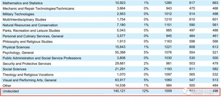Click the 663 value in Mathematics row
Screen dimensions: 221x102
215,3
